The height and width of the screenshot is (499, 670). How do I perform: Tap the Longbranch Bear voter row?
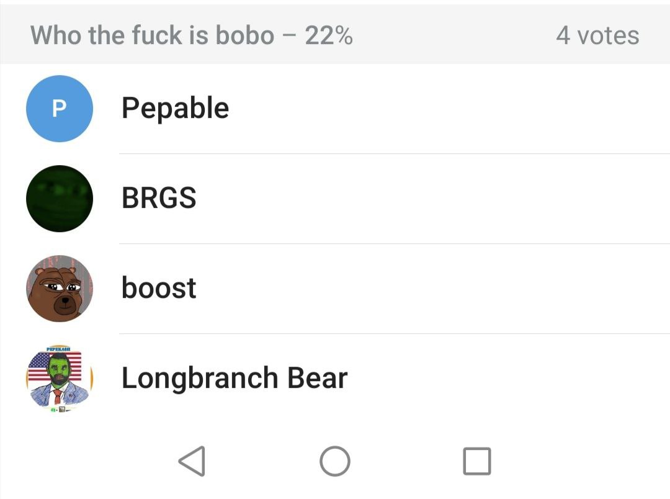pyautogui.click(x=335, y=379)
